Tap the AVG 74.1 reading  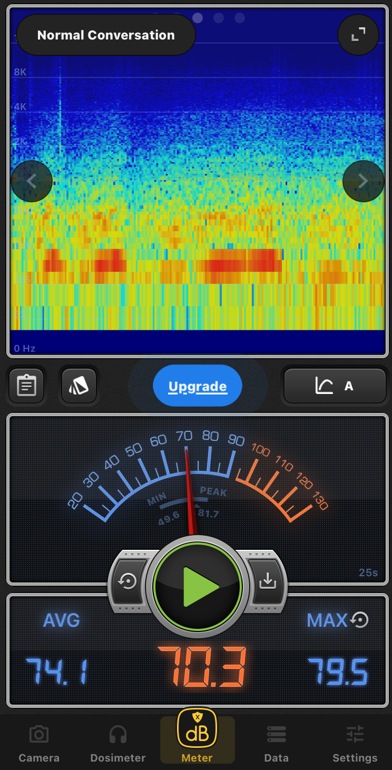pyautogui.click(x=57, y=671)
